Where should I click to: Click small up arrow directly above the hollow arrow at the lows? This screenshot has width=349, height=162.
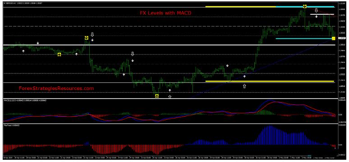tap(170, 90)
